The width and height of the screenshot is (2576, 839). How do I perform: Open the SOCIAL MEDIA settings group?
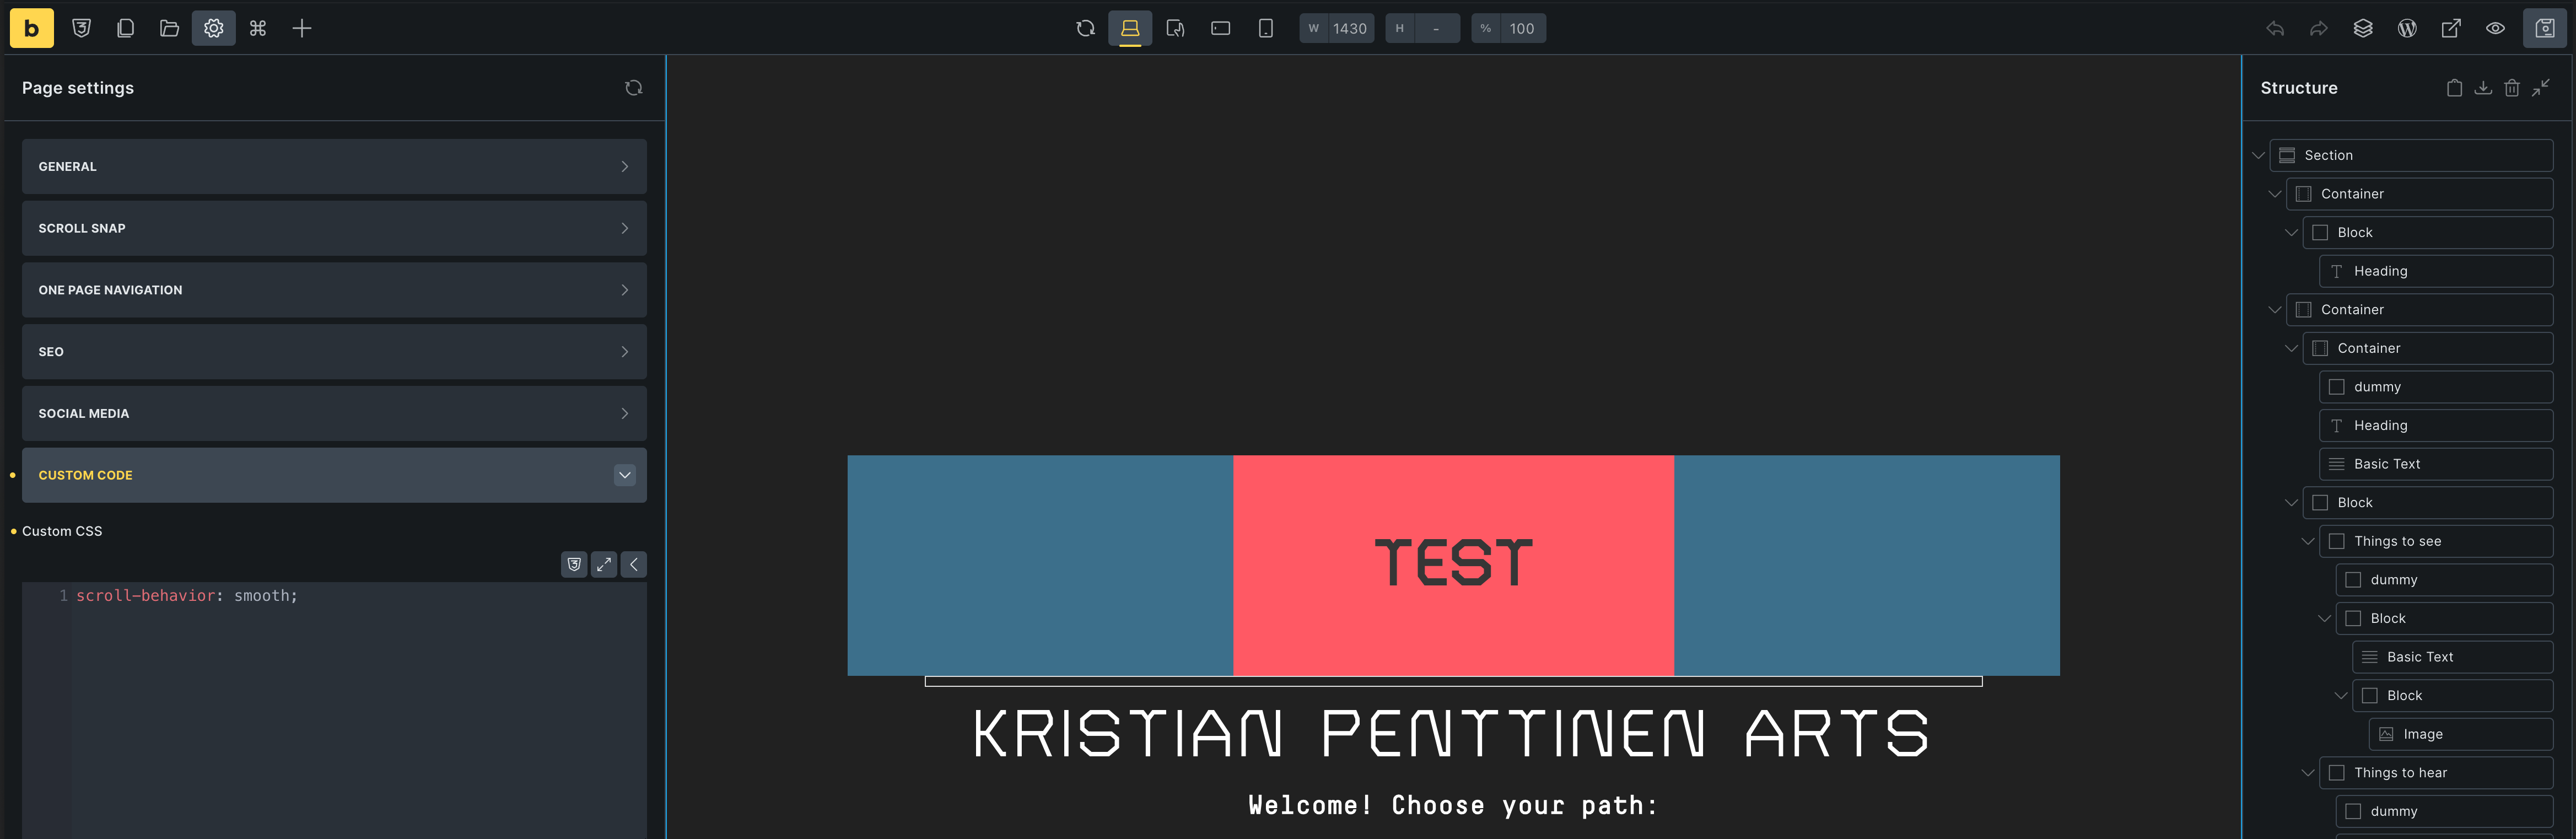click(x=334, y=414)
